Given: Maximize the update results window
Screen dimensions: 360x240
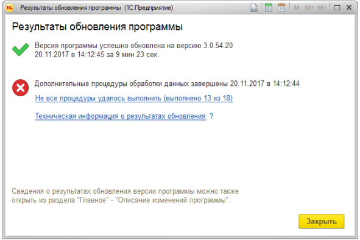Looking at the screenshot, I should point(337,8).
